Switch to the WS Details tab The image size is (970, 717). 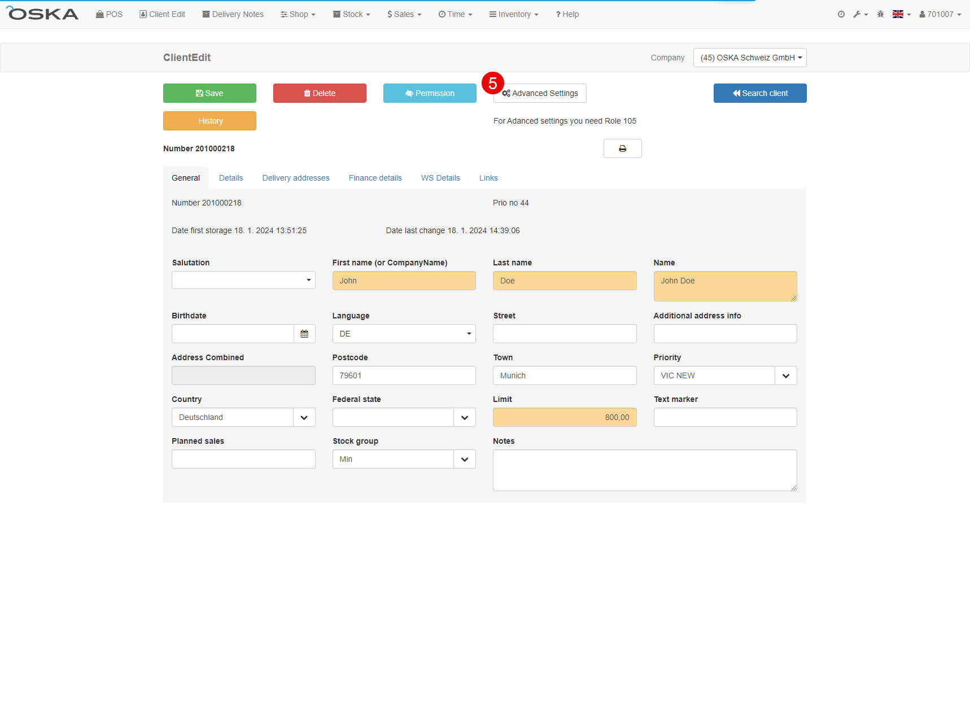pyautogui.click(x=440, y=178)
